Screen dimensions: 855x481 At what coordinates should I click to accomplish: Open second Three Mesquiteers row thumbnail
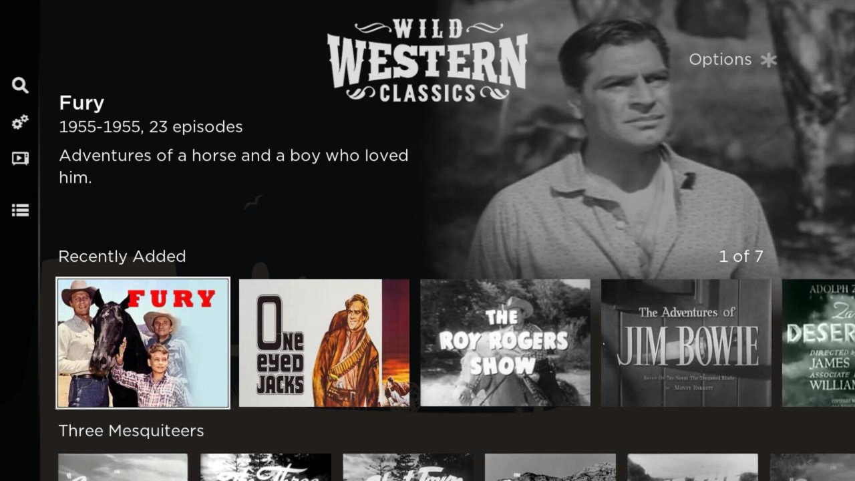(x=266, y=468)
